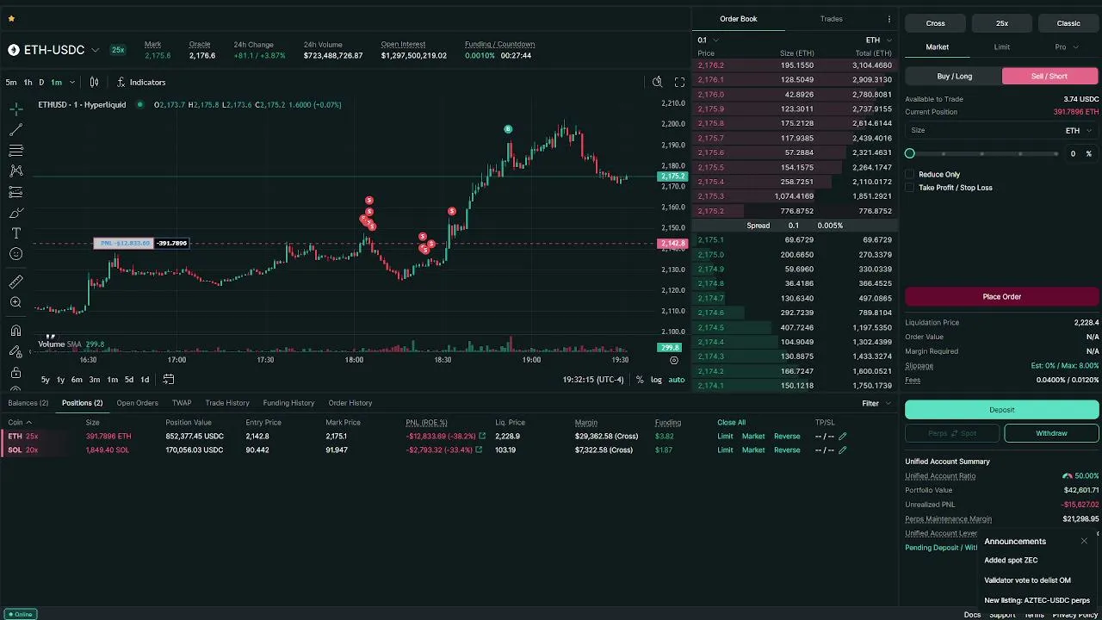Market close the ETH position

[753, 437]
